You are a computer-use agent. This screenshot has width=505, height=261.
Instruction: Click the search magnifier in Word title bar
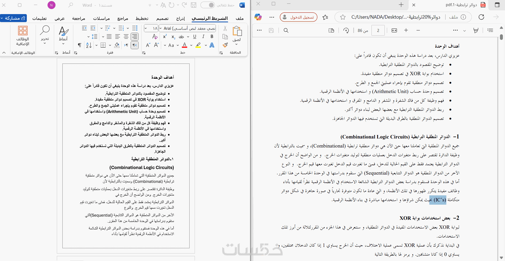[x=71, y=5]
